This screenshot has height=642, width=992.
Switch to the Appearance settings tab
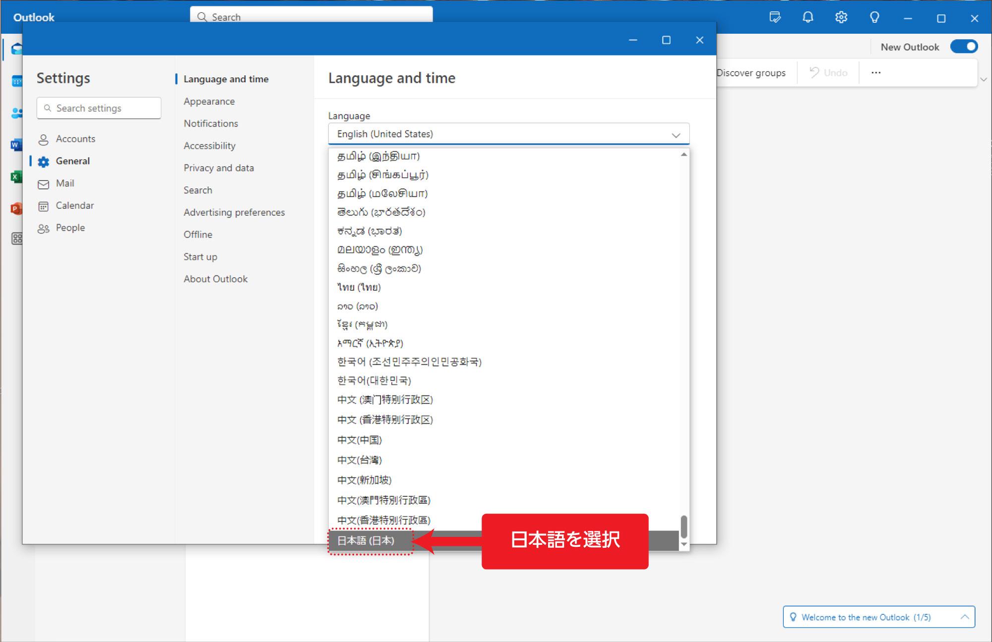click(x=209, y=101)
